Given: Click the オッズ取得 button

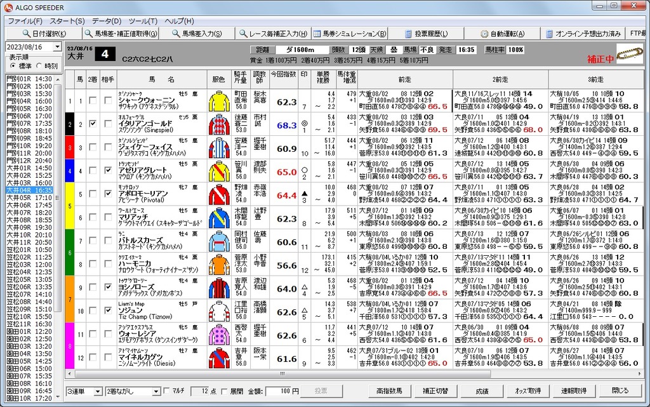Looking at the screenshot, I should 527,391.
